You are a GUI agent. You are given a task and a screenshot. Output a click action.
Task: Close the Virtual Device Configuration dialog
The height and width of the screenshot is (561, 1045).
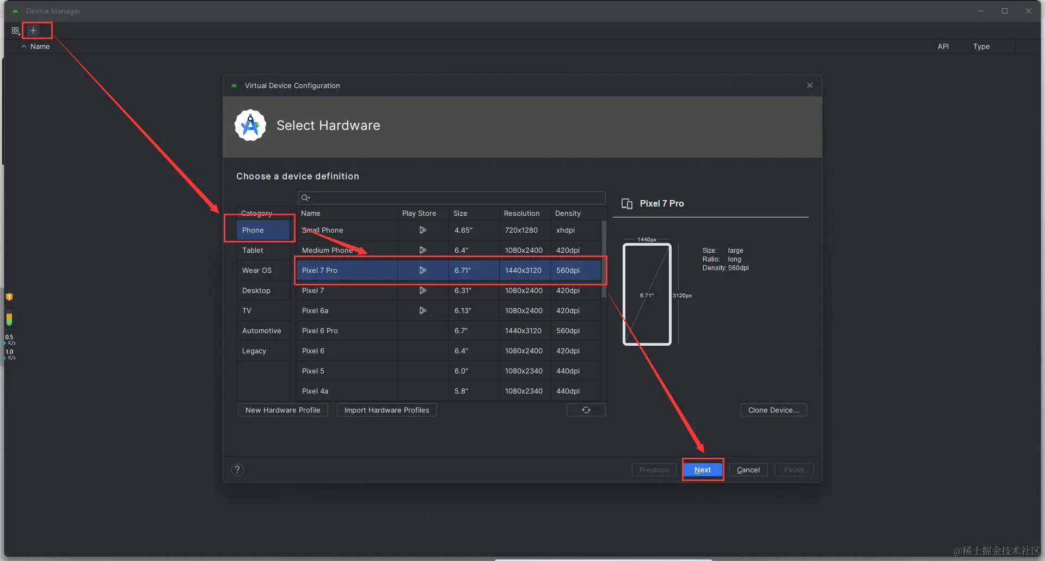coord(810,85)
